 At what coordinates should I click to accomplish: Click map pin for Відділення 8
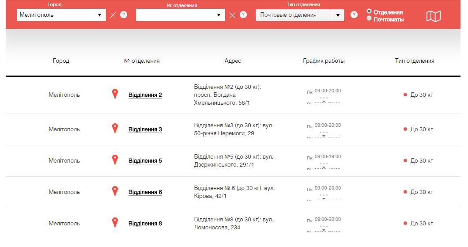click(x=115, y=222)
